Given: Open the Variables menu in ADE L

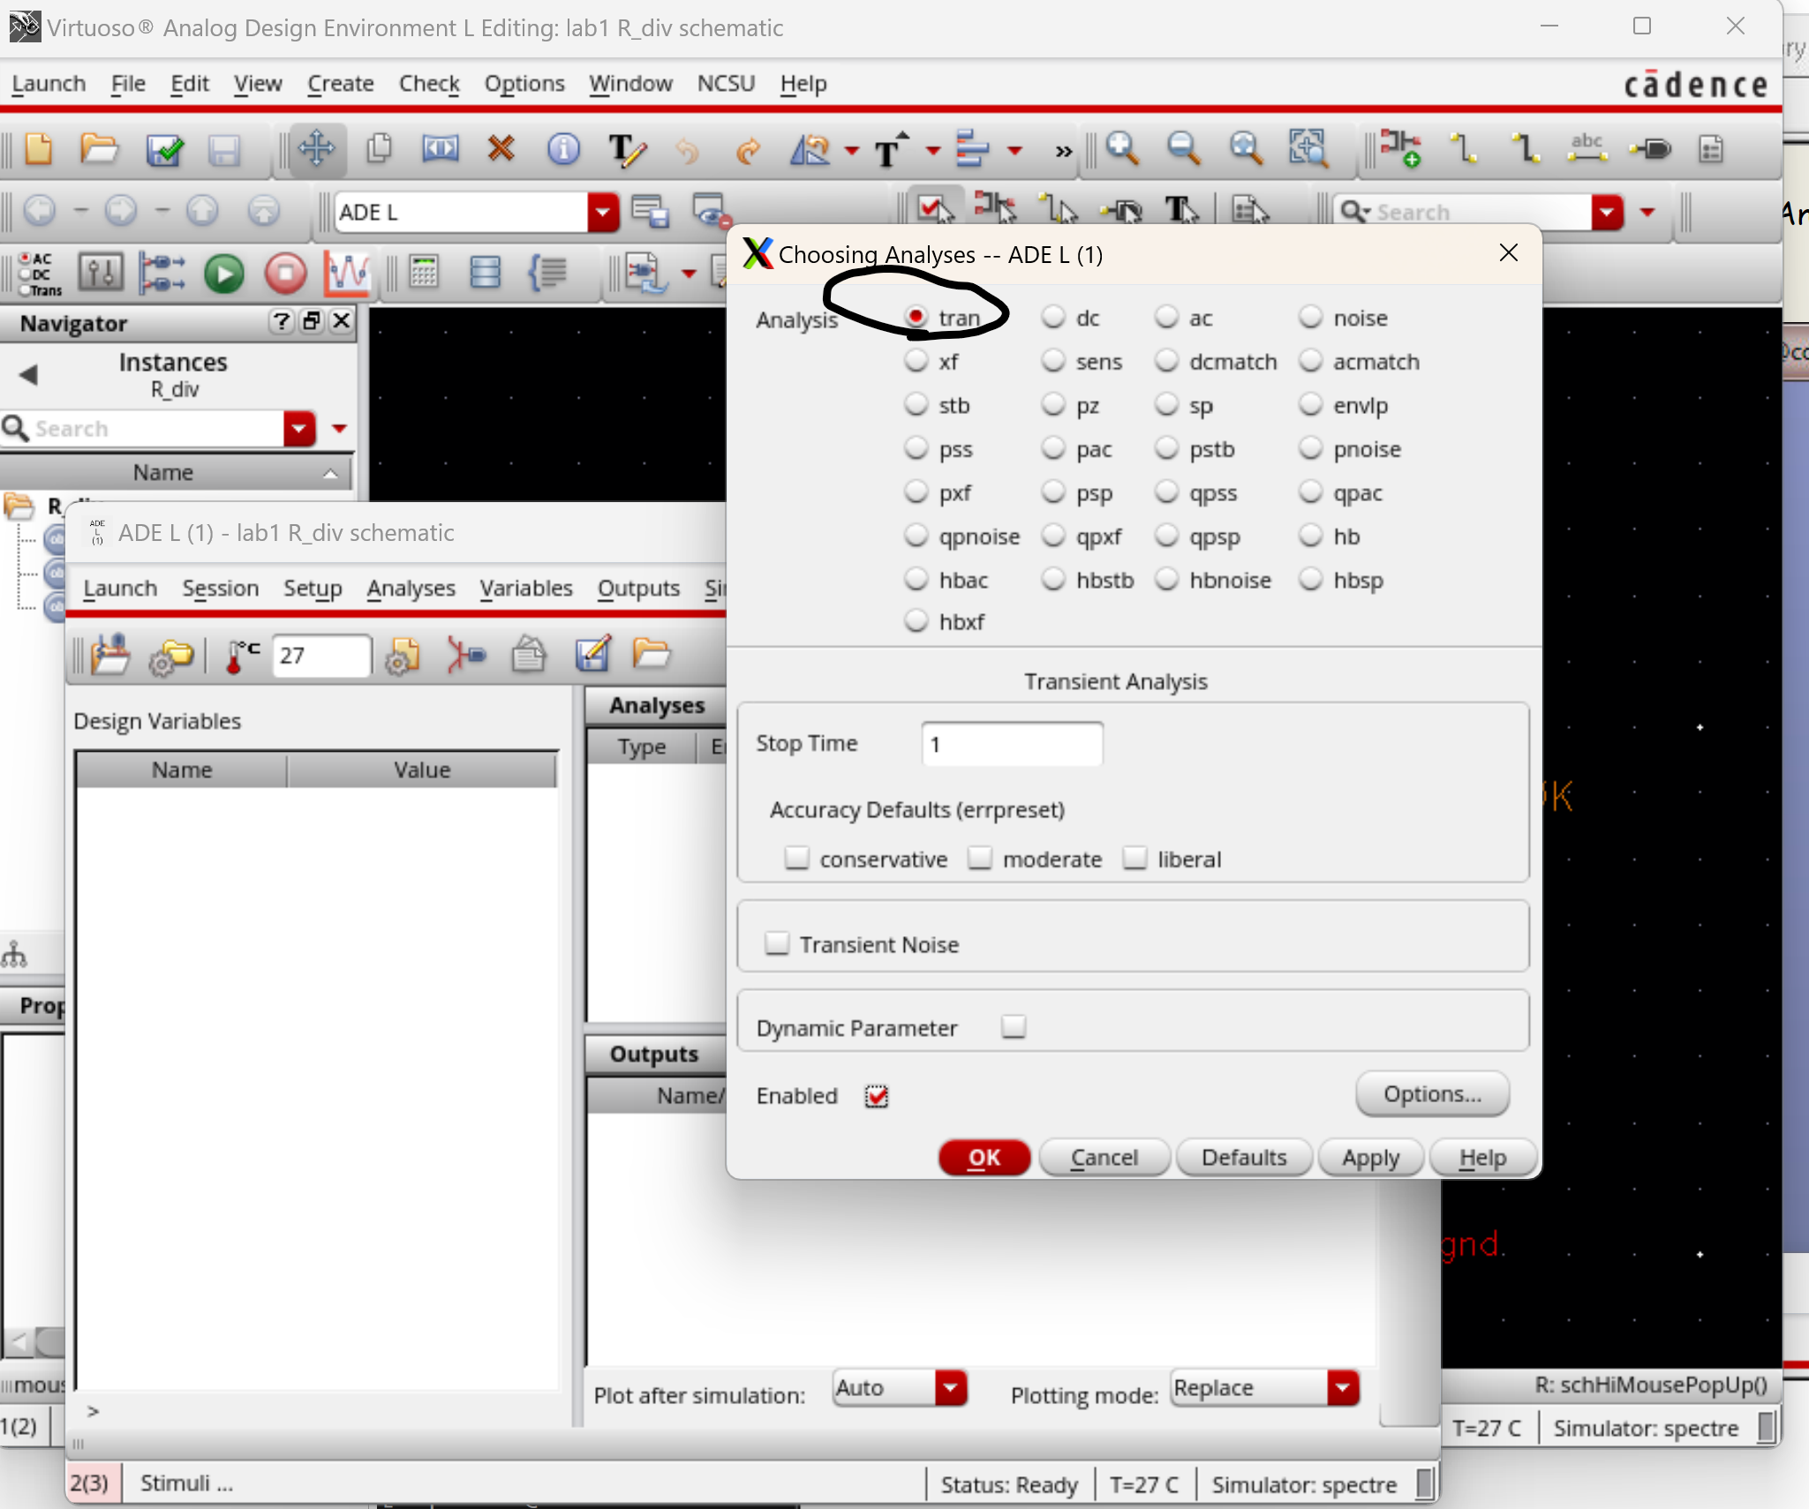Looking at the screenshot, I should pos(525,588).
